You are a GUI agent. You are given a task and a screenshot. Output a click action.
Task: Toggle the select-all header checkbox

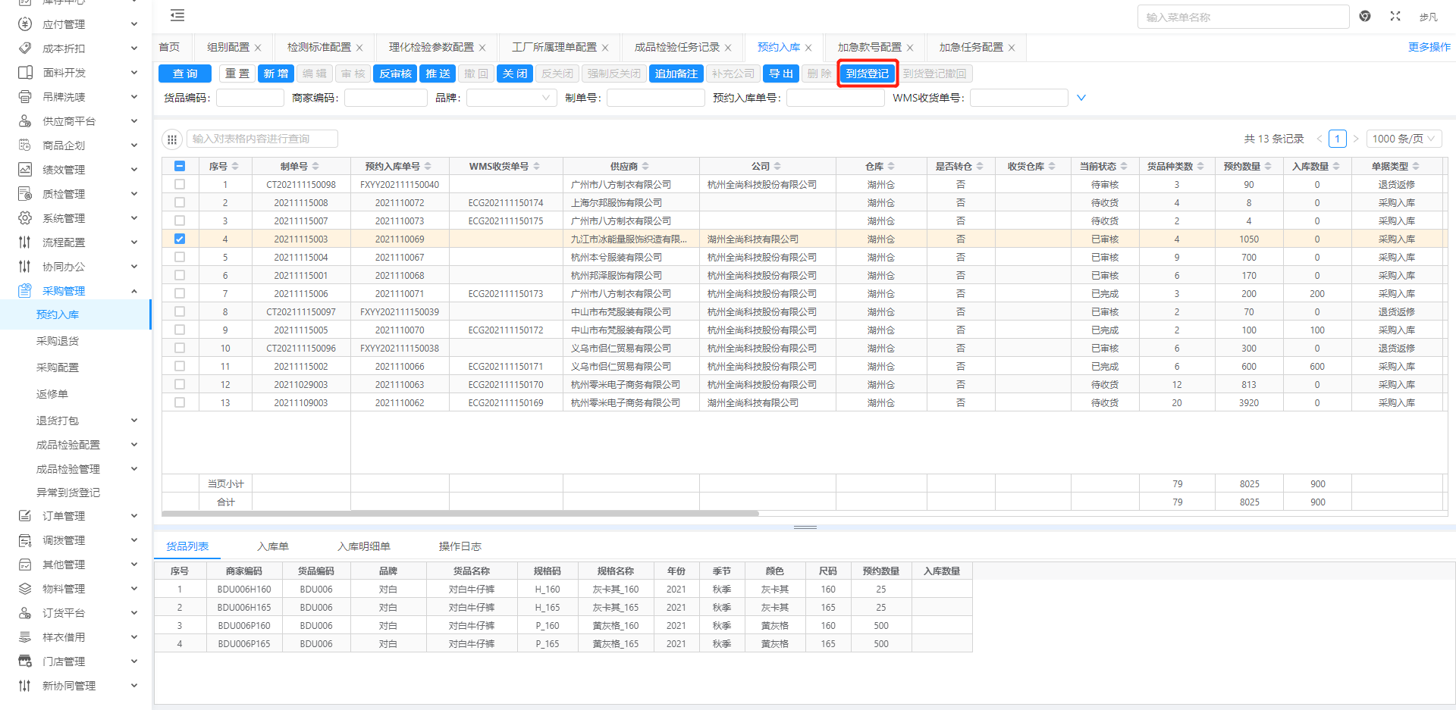coord(180,166)
